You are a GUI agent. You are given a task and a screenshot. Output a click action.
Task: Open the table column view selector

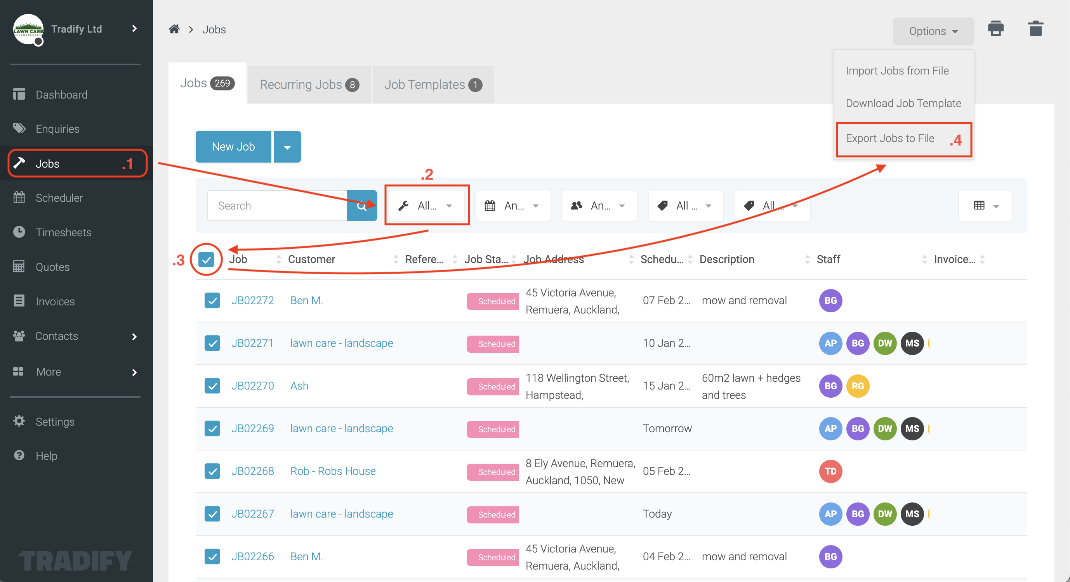985,206
